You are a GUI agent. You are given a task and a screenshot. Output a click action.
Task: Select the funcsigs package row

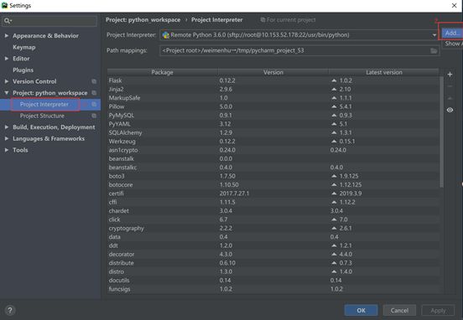click(x=273, y=289)
